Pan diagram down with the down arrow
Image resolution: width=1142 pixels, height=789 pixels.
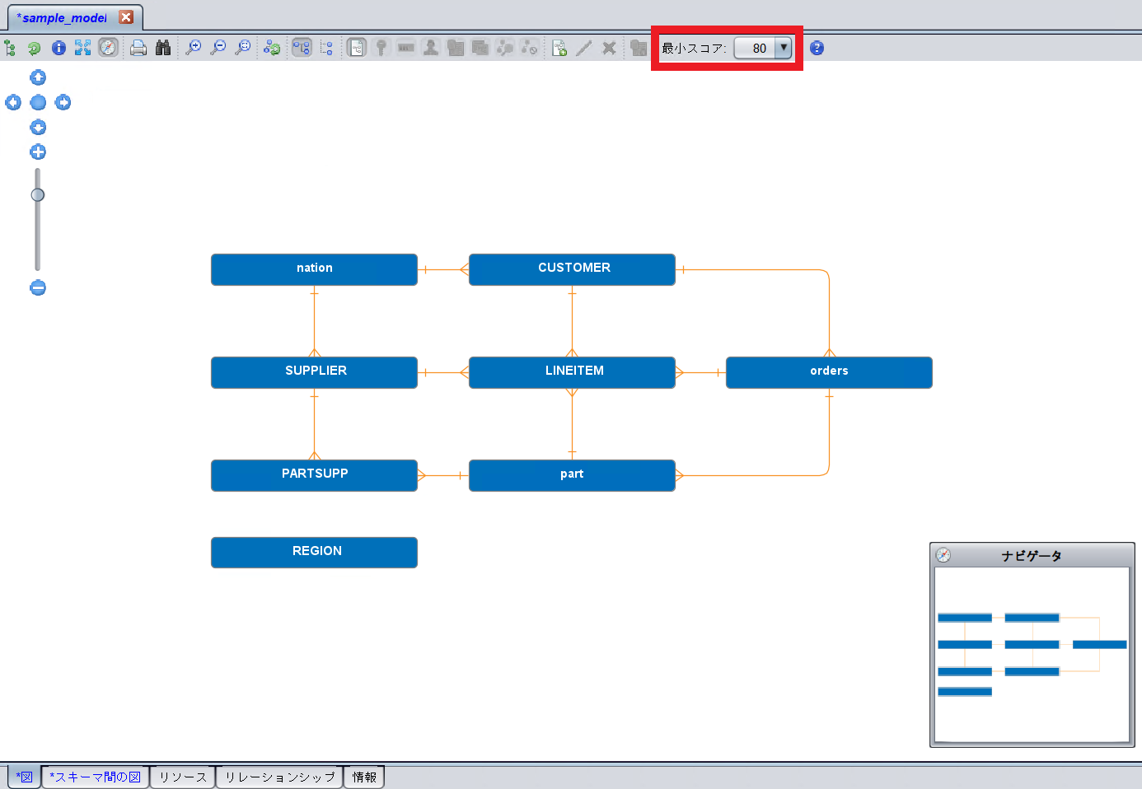pos(38,127)
